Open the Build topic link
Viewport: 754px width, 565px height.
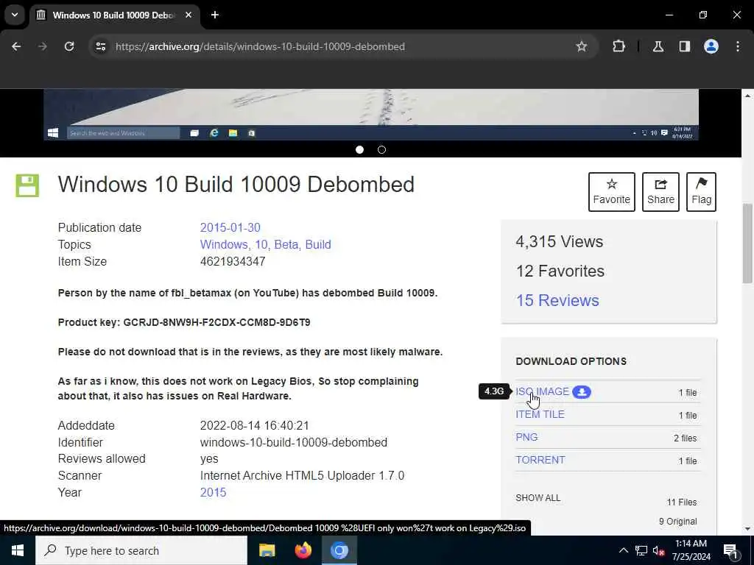click(318, 244)
